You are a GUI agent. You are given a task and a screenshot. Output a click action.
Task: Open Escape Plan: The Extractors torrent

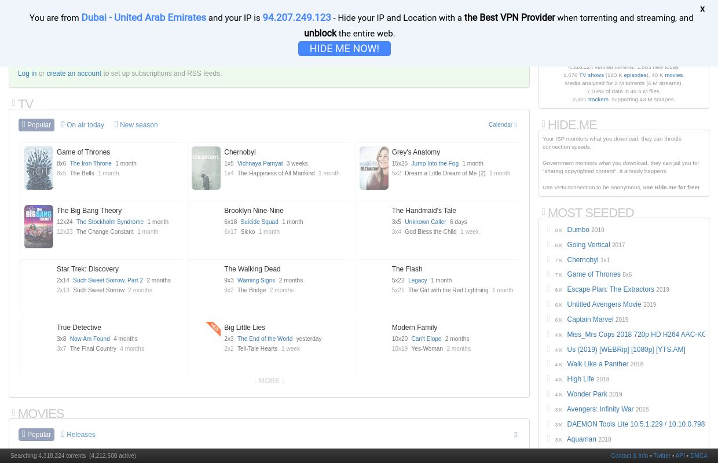pos(610,289)
